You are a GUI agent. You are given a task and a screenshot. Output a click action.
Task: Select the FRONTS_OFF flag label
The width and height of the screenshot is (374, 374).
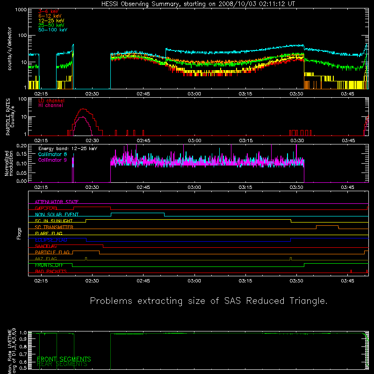coord(49,265)
